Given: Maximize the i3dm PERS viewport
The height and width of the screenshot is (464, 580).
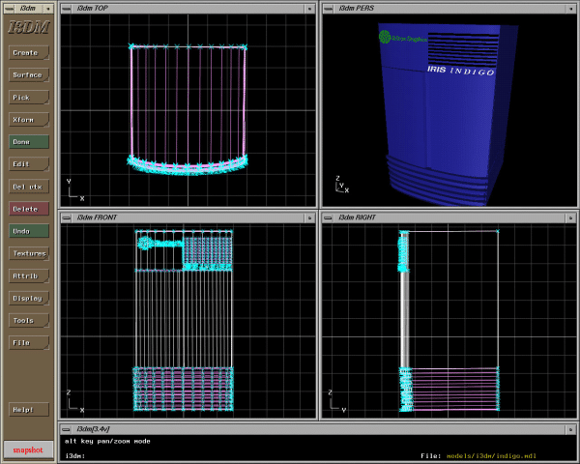Looking at the screenshot, I should pyautogui.click(x=569, y=7).
